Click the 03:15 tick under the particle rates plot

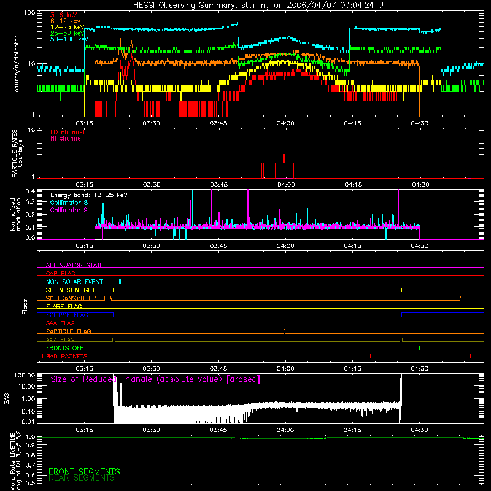pos(84,185)
